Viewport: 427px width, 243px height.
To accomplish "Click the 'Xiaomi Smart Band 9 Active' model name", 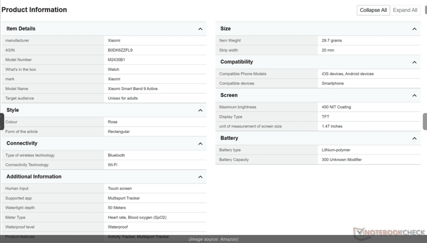I will [133, 89].
